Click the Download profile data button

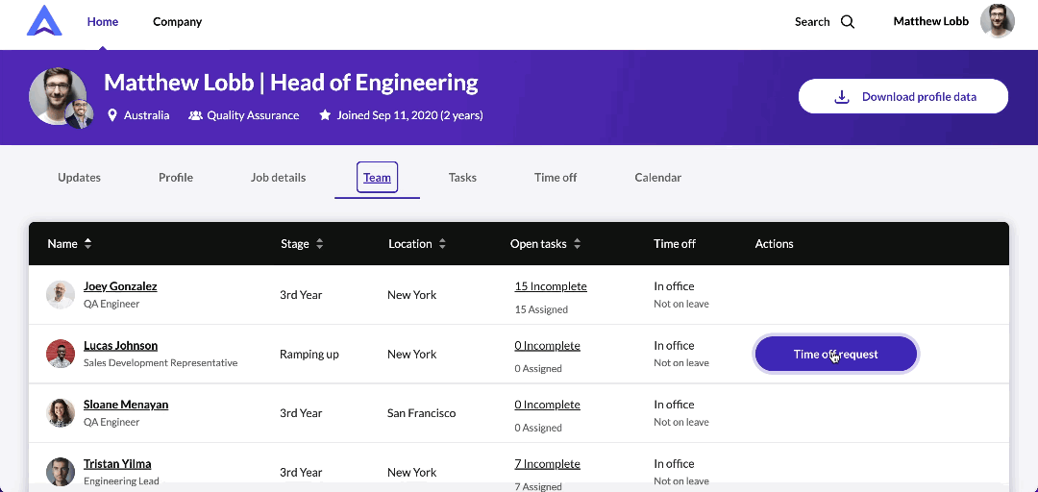pos(902,96)
